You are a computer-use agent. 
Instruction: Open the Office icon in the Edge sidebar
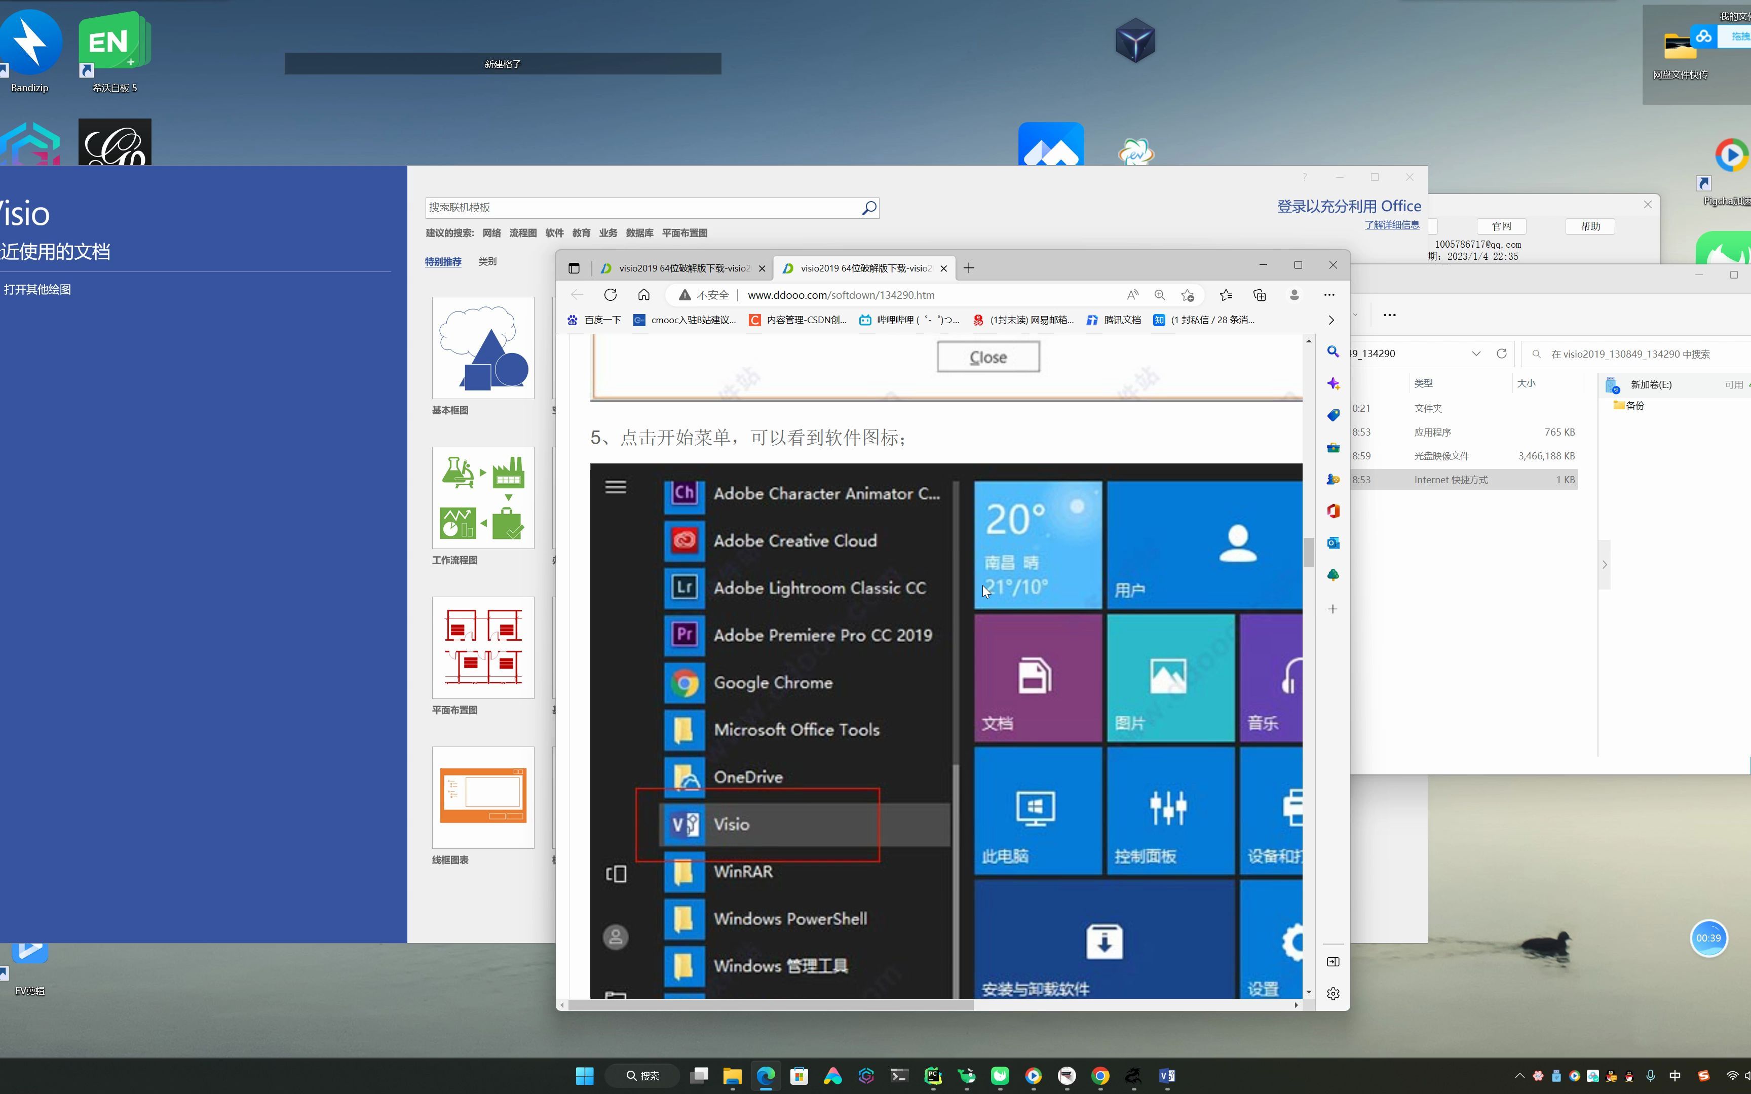(x=1333, y=511)
